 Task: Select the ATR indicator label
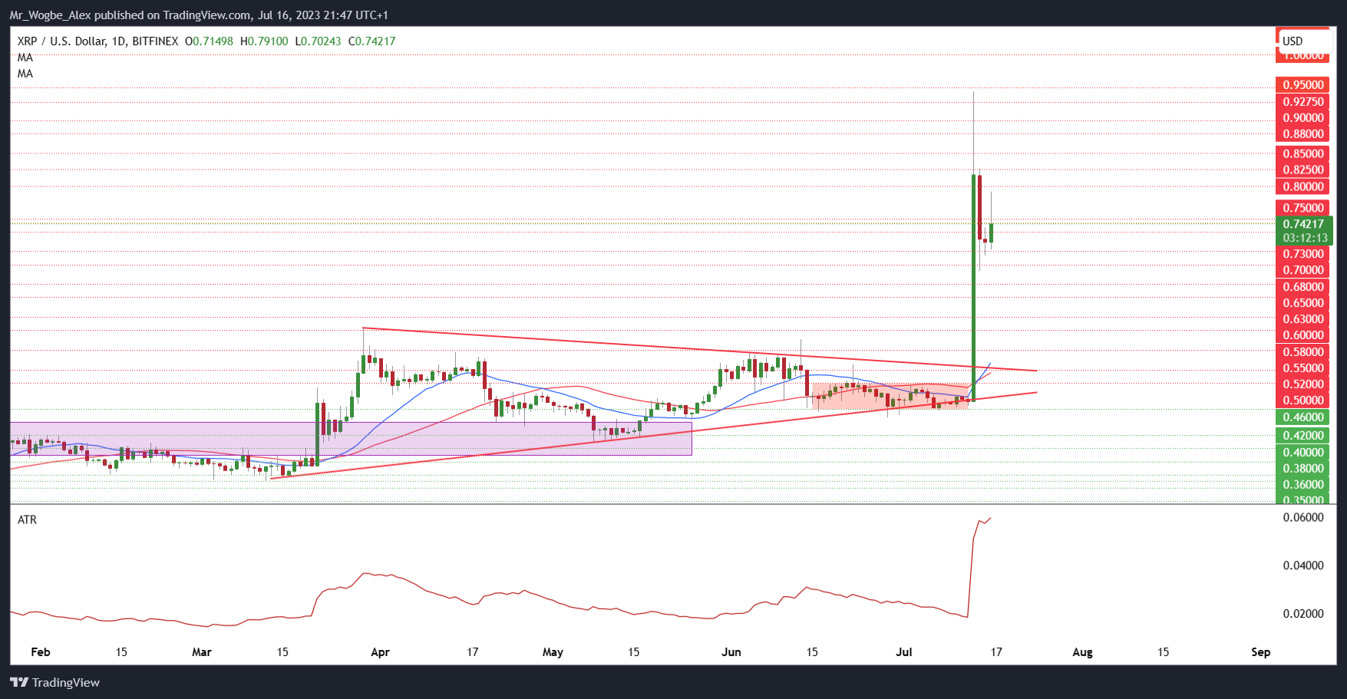27,519
